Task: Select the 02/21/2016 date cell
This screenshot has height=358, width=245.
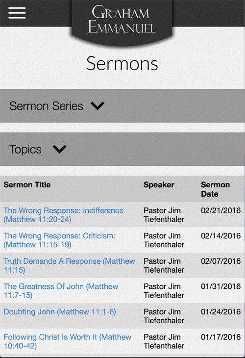Action: point(221,210)
